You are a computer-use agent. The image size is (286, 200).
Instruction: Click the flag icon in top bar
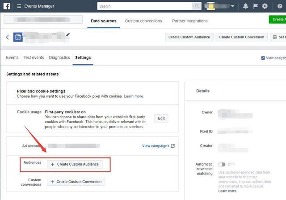(x=255, y=6)
